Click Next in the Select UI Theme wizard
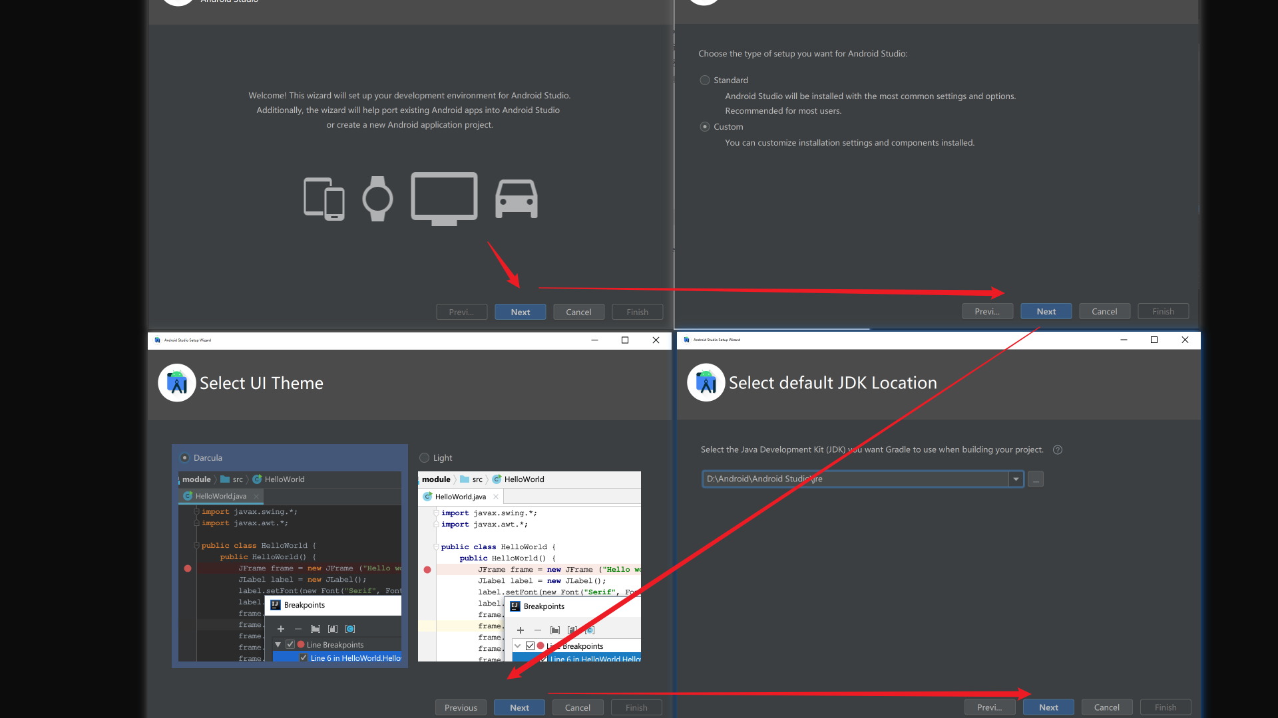Screen dimensions: 1278x718 (519, 707)
